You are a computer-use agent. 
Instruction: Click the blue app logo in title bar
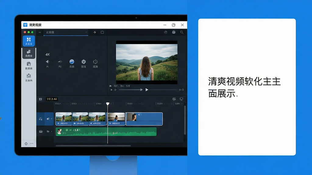click(x=25, y=25)
